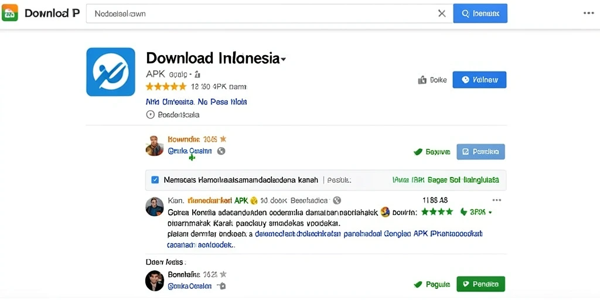
Task: Click the small green plus icon under first username
Action: click(192, 157)
